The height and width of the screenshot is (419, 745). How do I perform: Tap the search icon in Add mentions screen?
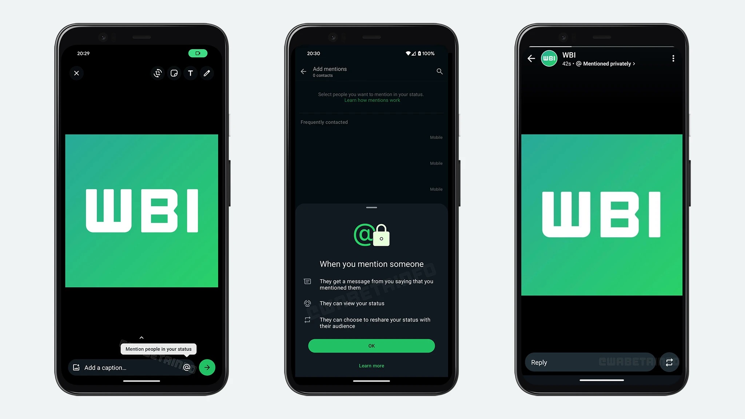click(438, 72)
